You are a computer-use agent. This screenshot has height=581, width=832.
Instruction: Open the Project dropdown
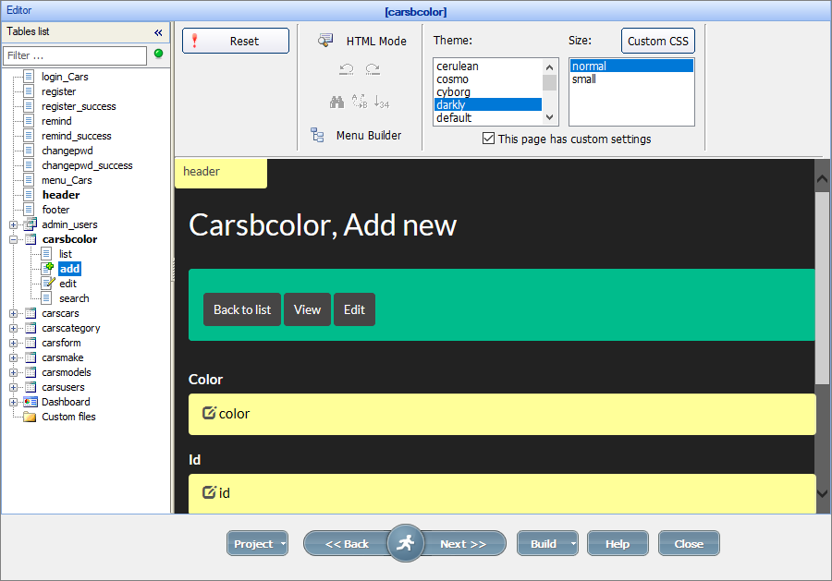click(257, 543)
